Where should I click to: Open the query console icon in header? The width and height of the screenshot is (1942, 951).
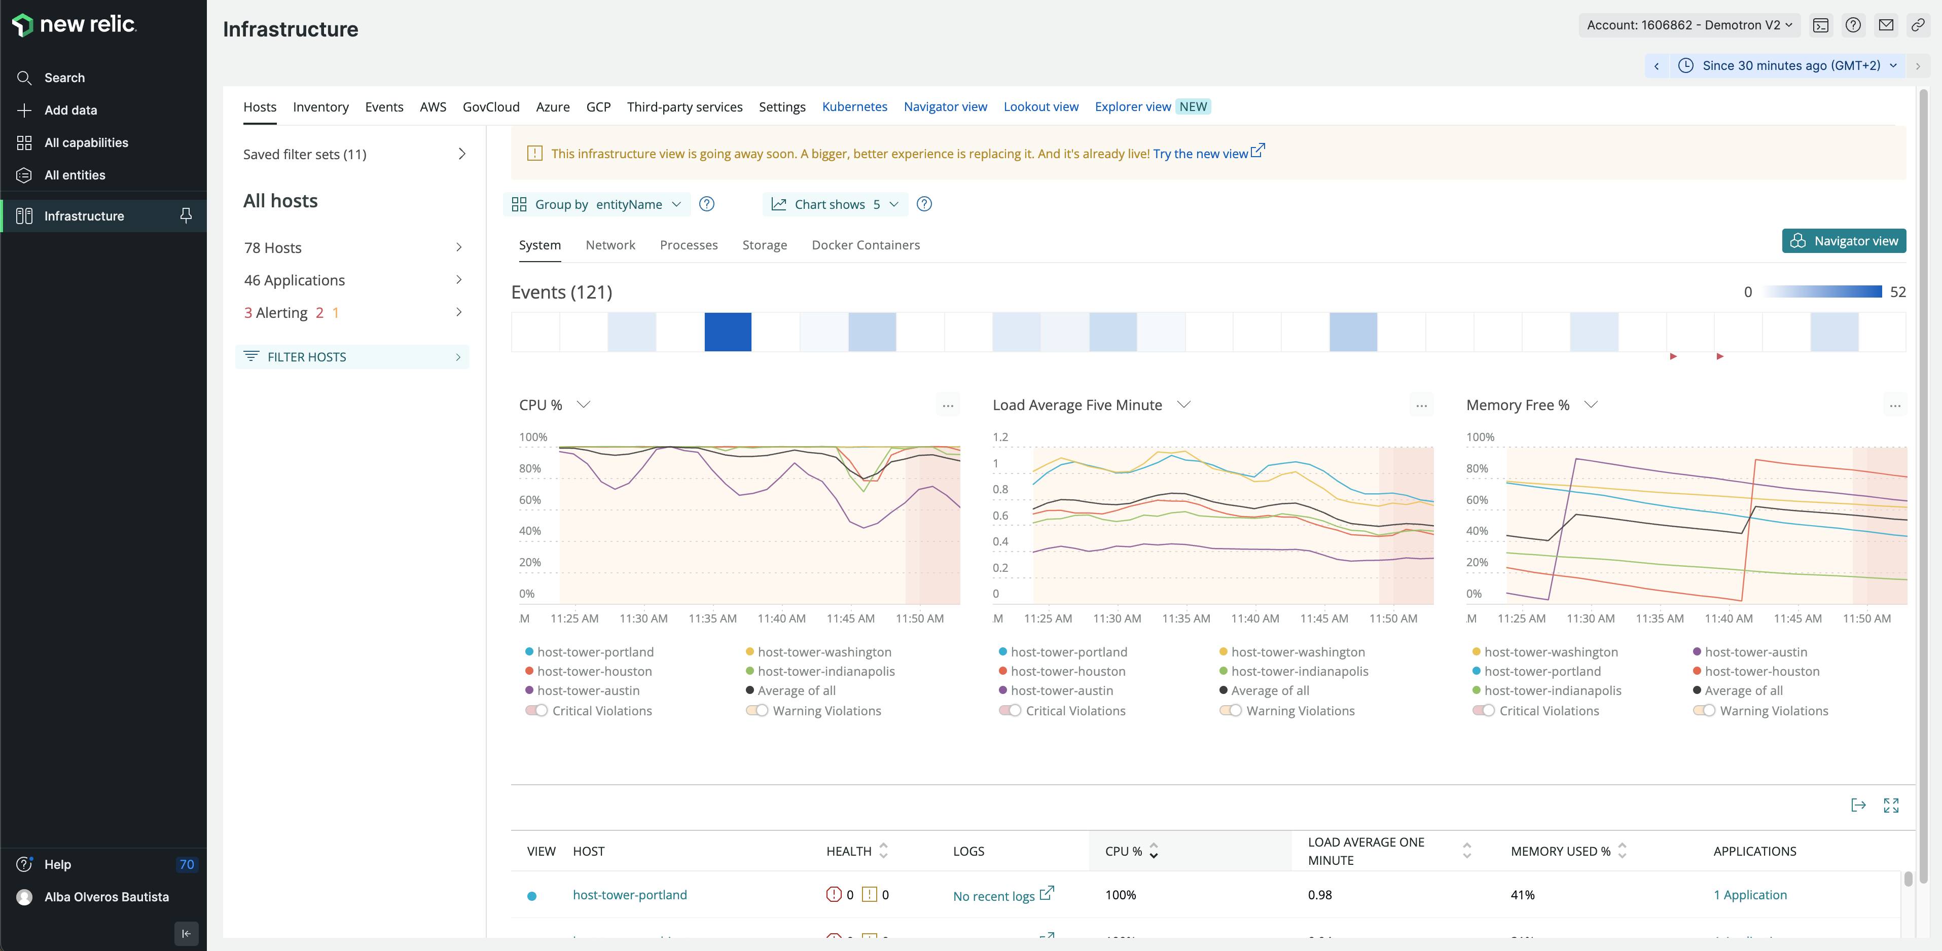pyautogui.click(x=1821, y=25)
